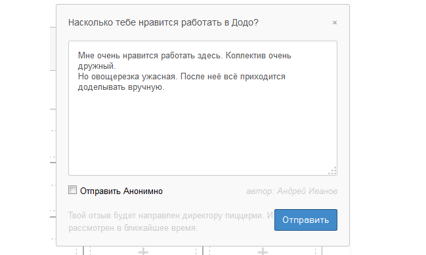
Task: Click the word "дружный." in the text box
Action: [96, 66]
